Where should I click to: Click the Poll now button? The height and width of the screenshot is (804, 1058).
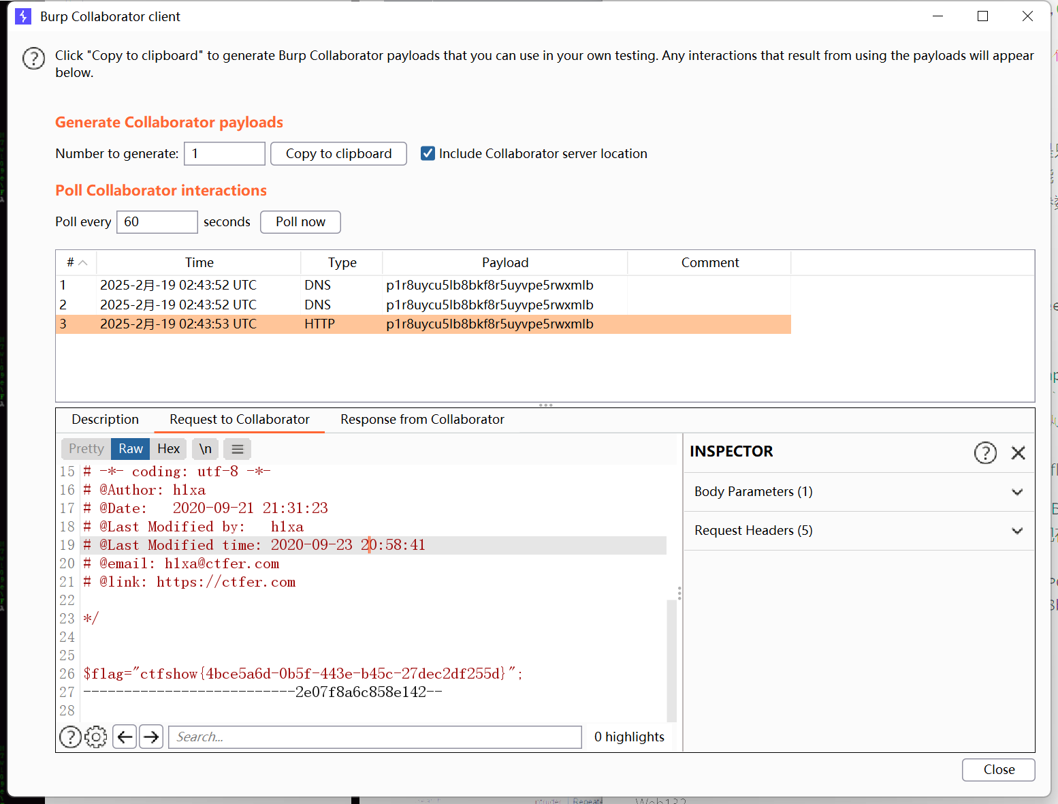[x=300, y=221]
